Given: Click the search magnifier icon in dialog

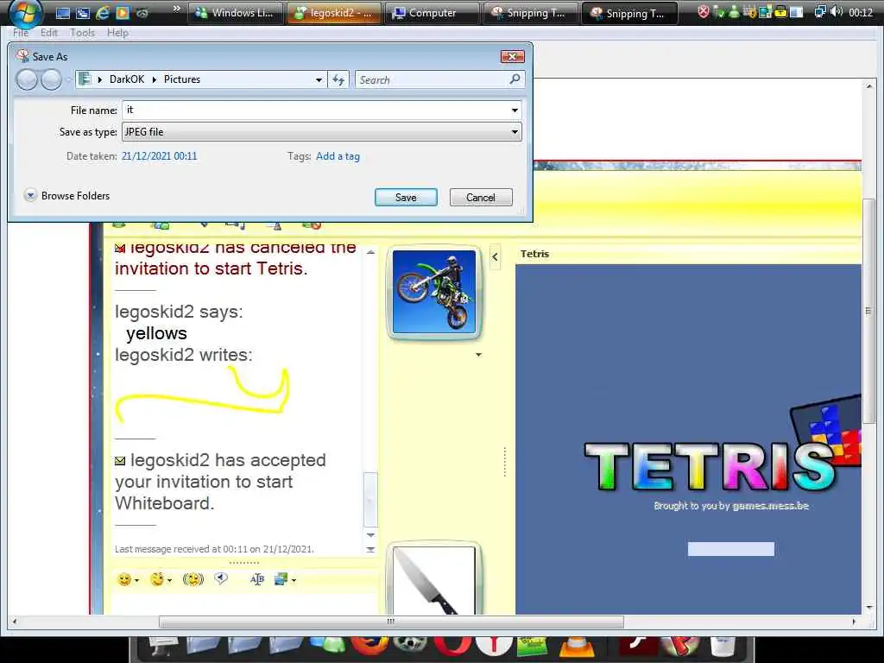Looking at the screenshot, I should pyautogui.click(x=515, y=79).
